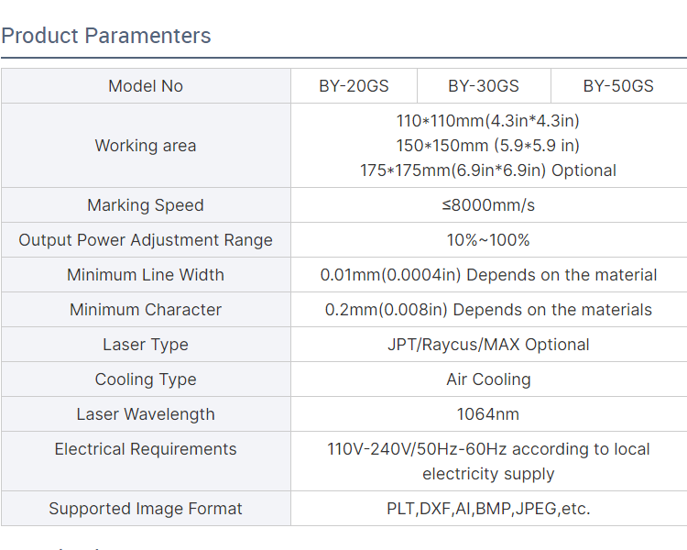
Task: Select the 1064nm wavelength value
Action: (x=488, y=414)
